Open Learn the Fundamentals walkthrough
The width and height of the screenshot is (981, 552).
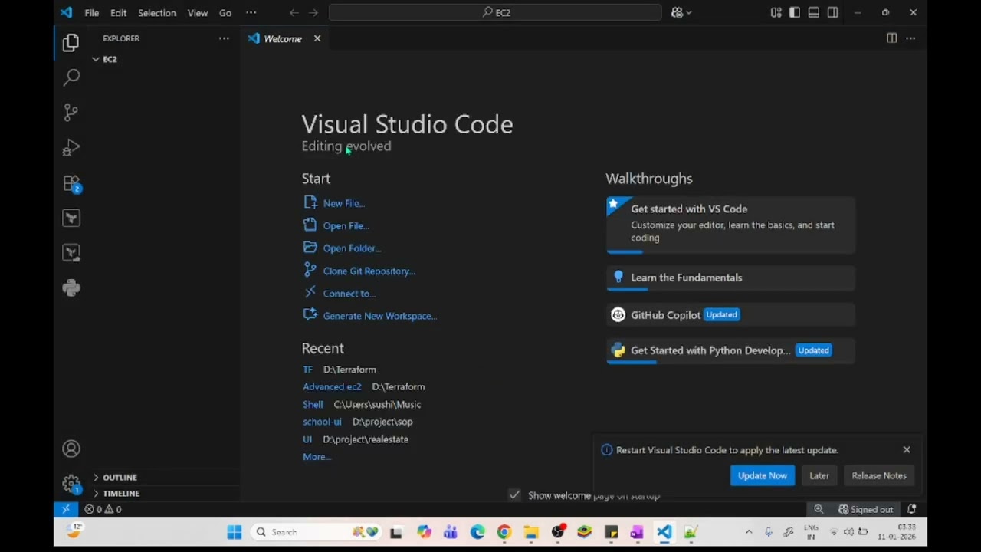pos(730,278)
